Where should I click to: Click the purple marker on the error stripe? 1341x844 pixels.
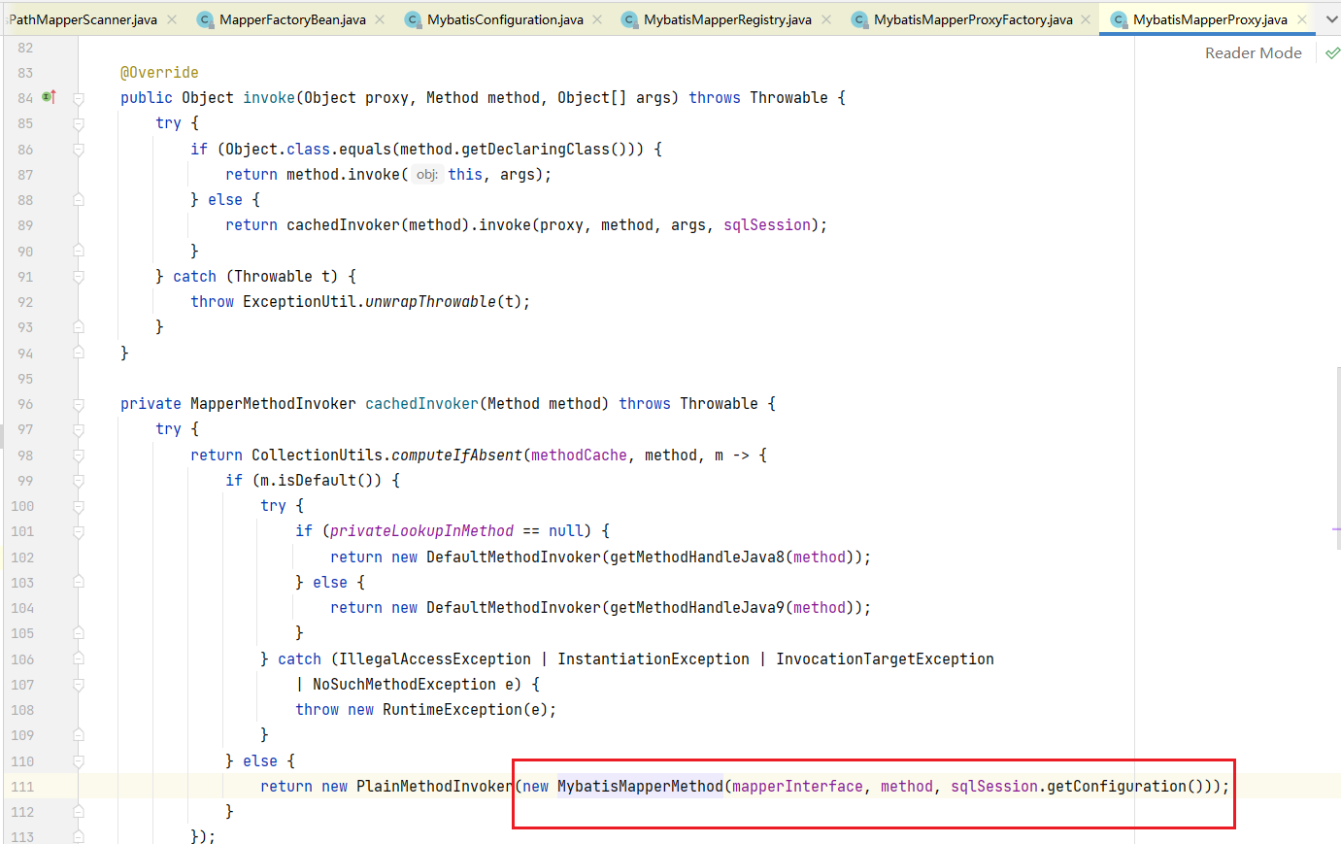(1336, 530)
